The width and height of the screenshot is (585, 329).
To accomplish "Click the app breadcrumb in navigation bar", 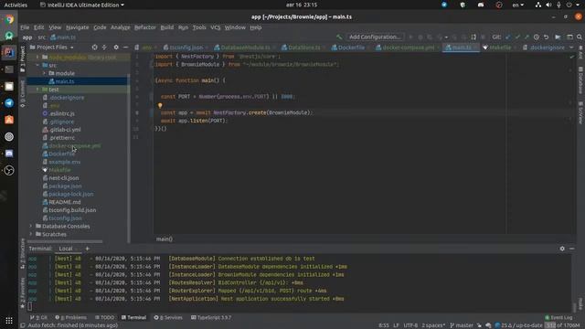I will 27,37.
